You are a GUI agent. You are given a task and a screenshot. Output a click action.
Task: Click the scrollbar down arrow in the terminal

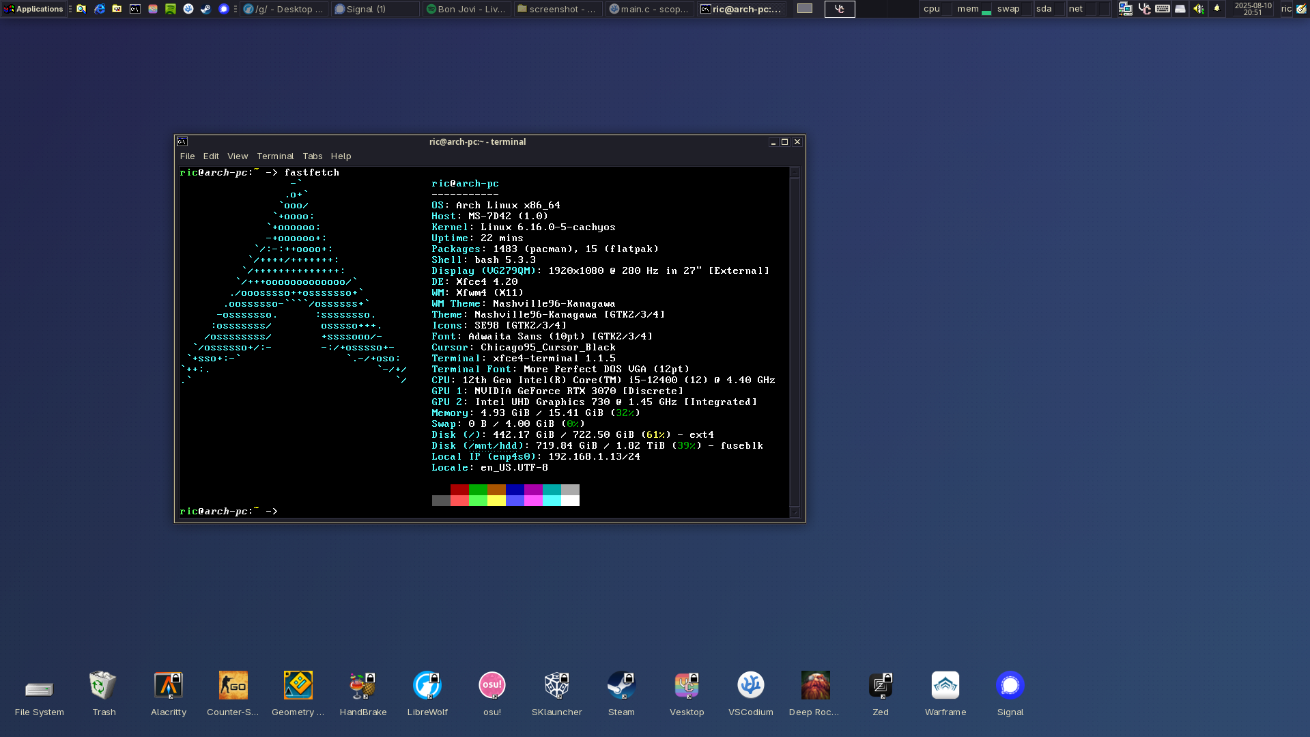[x=794, y=512]
